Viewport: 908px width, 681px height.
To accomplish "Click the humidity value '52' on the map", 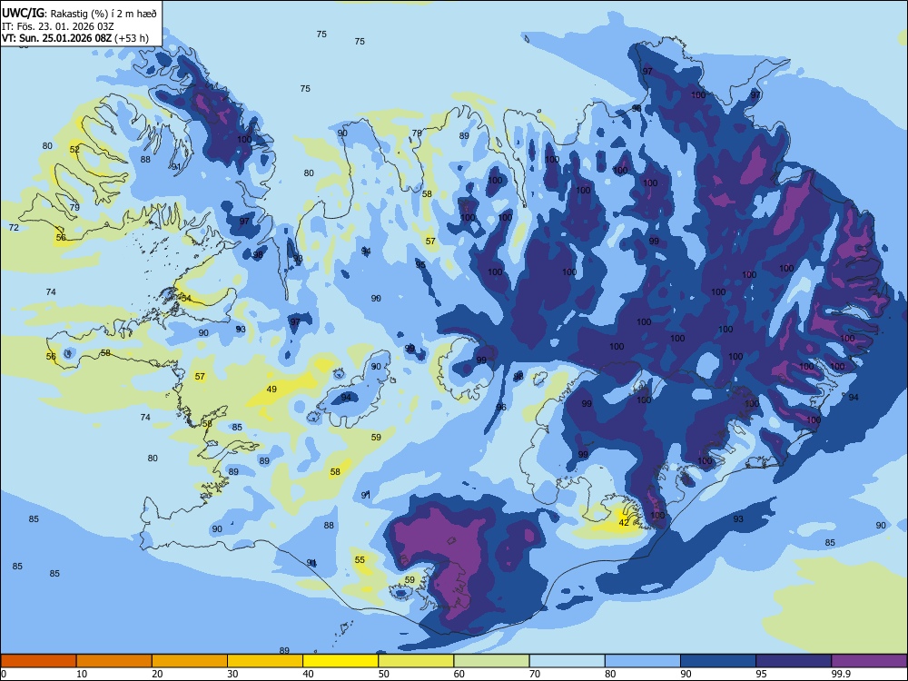I will [x=74, y=150].
